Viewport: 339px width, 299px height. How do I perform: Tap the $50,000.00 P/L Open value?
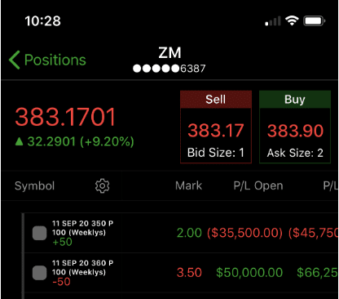[x=249, y=273]
